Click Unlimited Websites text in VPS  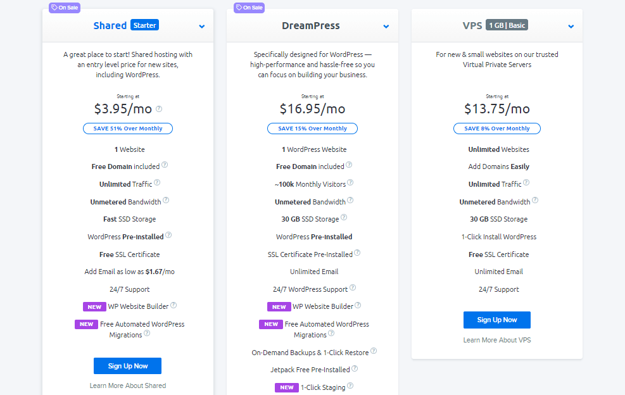(x=498, y=149)
